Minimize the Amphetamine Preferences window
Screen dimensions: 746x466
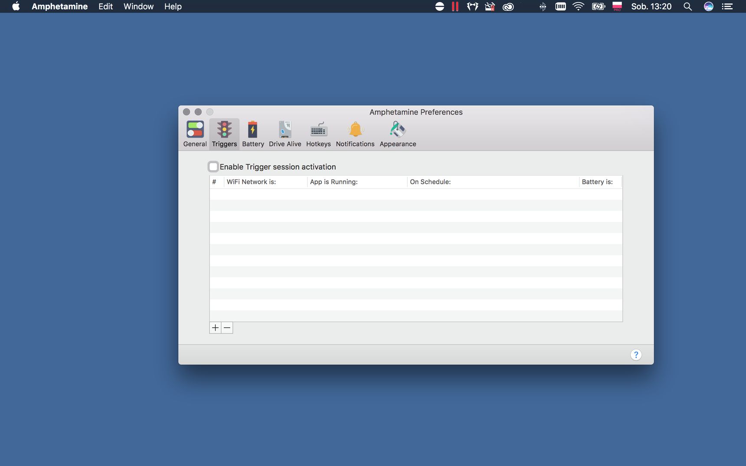[198, 112]
